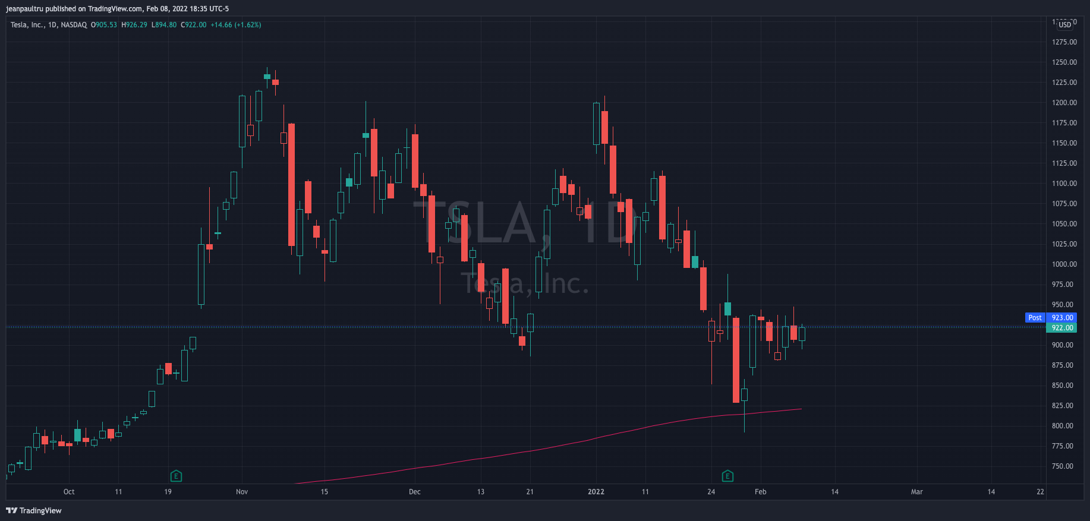Click the Tesla, Inc., 1D, NASDAQ title
Screen dimensions: 1090x521
(x=49, y=25)
